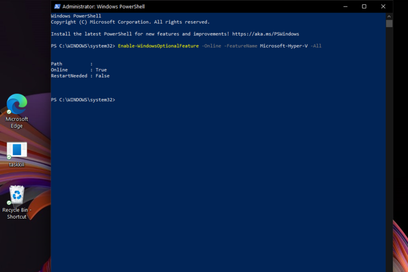Click the aka.ms/PSWindows URL text
Image resolution: width=408 pixels, height=272 pixels.
point(265,34)
